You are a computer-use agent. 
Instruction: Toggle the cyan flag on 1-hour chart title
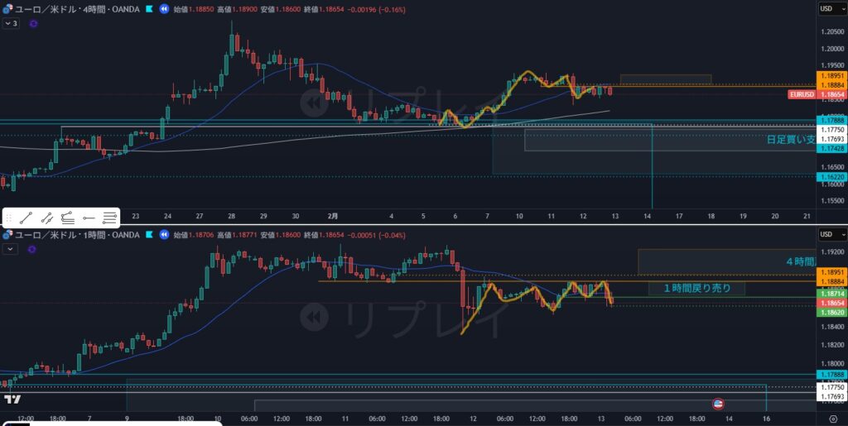pos(148,235)
